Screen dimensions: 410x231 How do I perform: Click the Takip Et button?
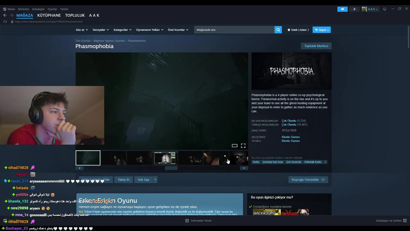[x=124, y=180]
